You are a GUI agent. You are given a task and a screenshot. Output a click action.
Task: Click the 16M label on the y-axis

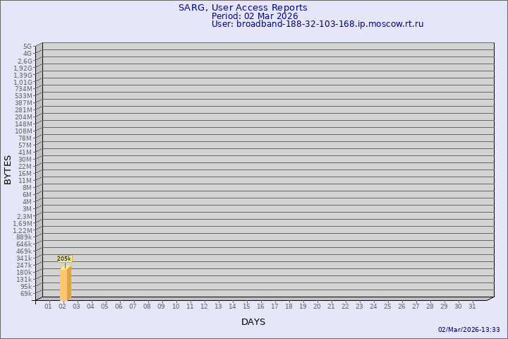coord(25,174)
